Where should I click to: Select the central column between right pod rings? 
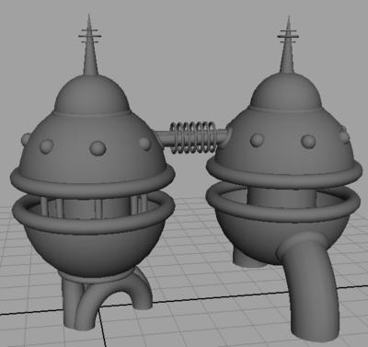pos(282,197)
